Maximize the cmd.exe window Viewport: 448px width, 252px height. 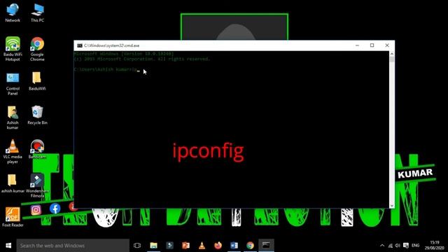click(x=372, y=45)
